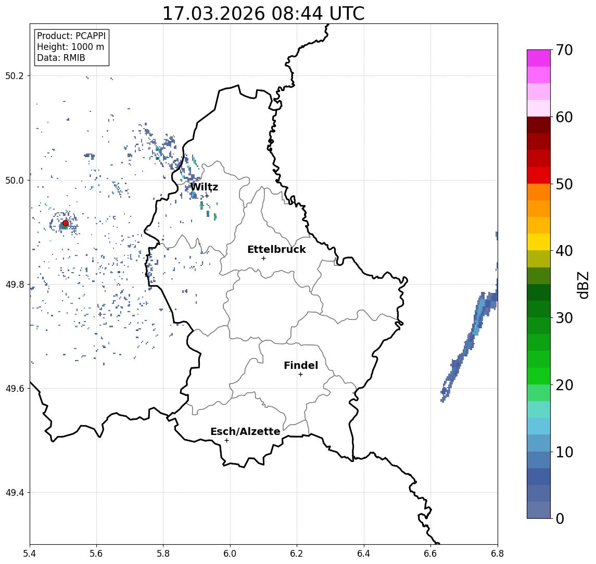
Task: Click the turquoise colorbar segment below 20
Action: (539, 409)
